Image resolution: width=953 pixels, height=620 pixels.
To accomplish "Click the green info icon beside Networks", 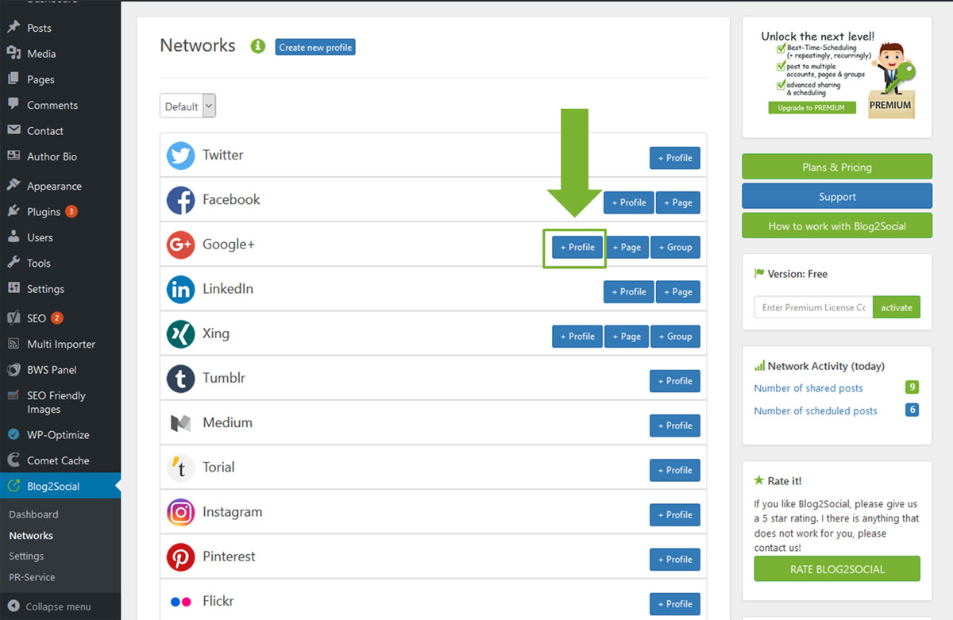I will tap(257, 46).
